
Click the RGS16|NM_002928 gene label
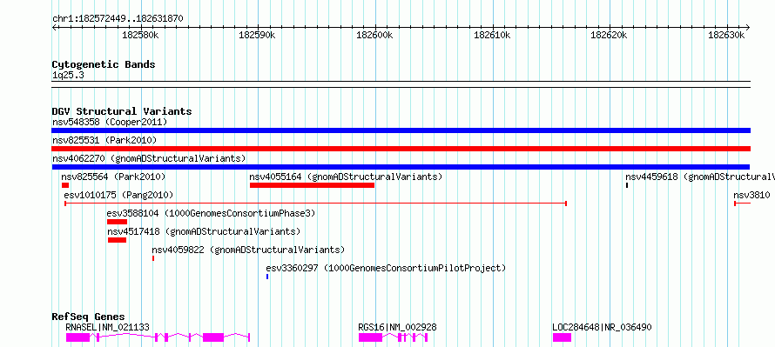pyautogui.click(x=397, y=327)
